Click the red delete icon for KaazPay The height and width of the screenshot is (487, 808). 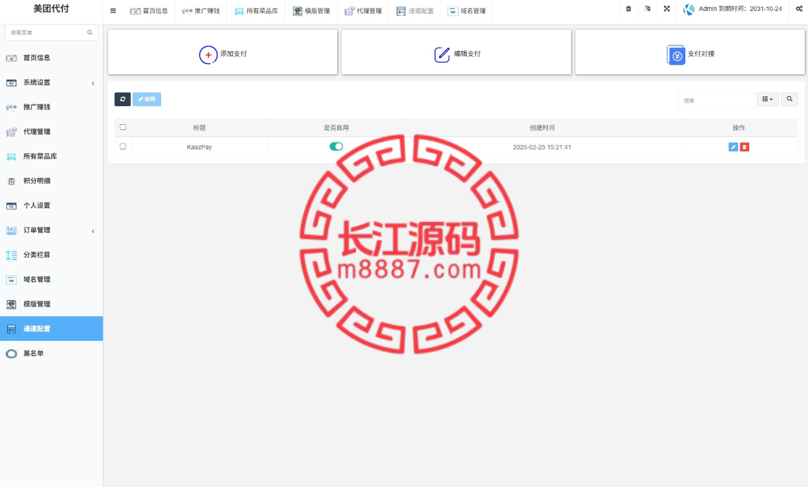745,147
